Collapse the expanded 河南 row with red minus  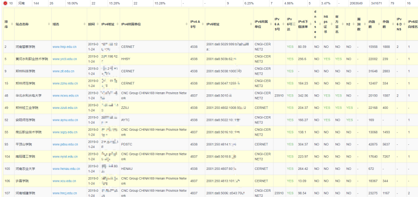[x=5, y=4]
